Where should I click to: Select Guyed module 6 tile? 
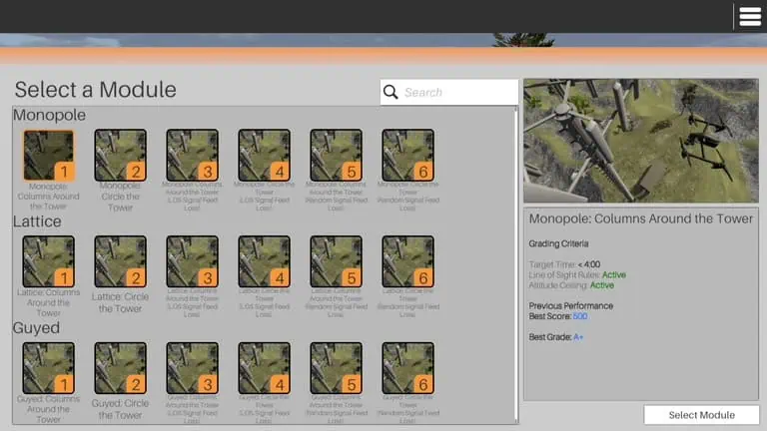click(x=407, y=368)
